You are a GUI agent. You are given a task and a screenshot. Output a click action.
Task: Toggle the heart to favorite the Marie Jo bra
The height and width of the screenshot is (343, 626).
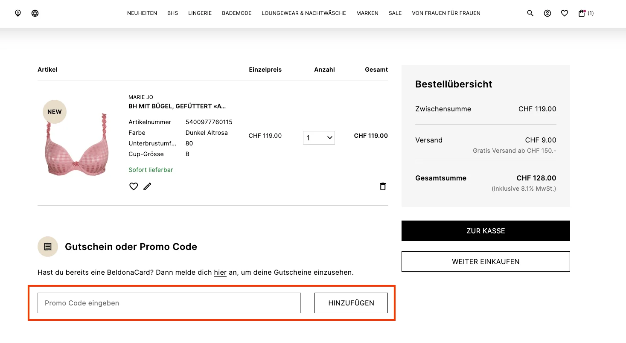134,186
